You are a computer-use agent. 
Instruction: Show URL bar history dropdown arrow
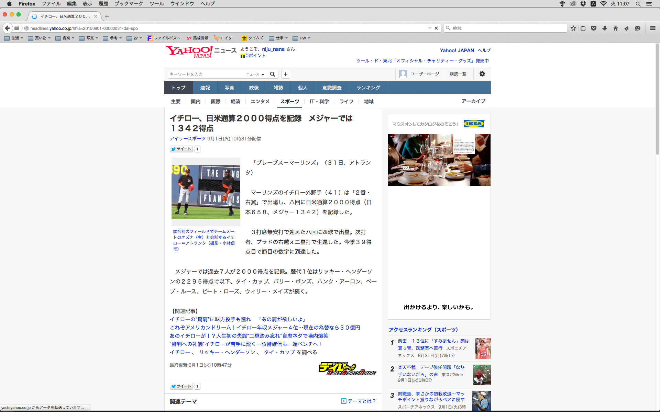coord(430,28)
